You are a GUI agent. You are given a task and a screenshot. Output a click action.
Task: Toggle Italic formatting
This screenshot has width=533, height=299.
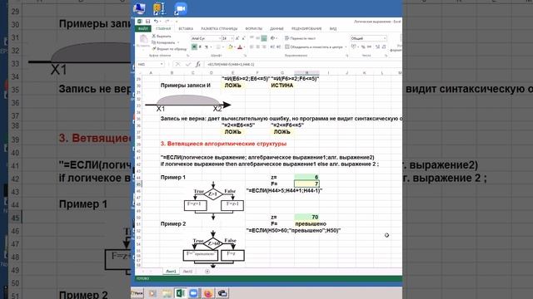[200, 47]
